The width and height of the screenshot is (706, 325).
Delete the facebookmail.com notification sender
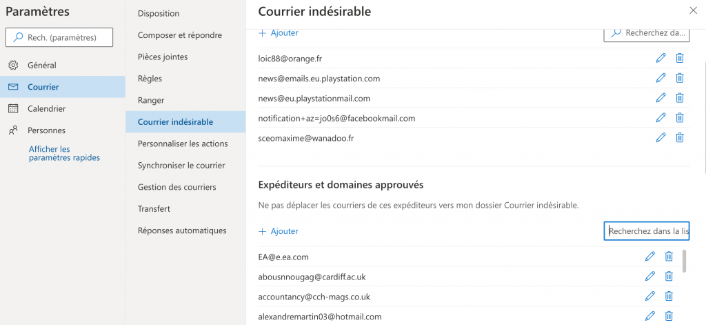pyautogui.click(x=679, y=118)
